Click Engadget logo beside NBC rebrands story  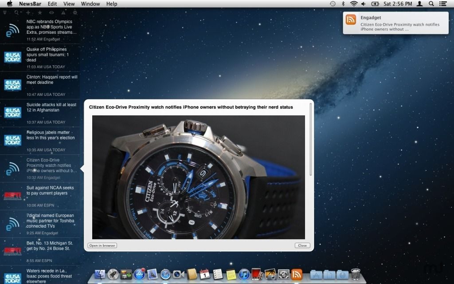pyautogui.click(x=12, y=30)
